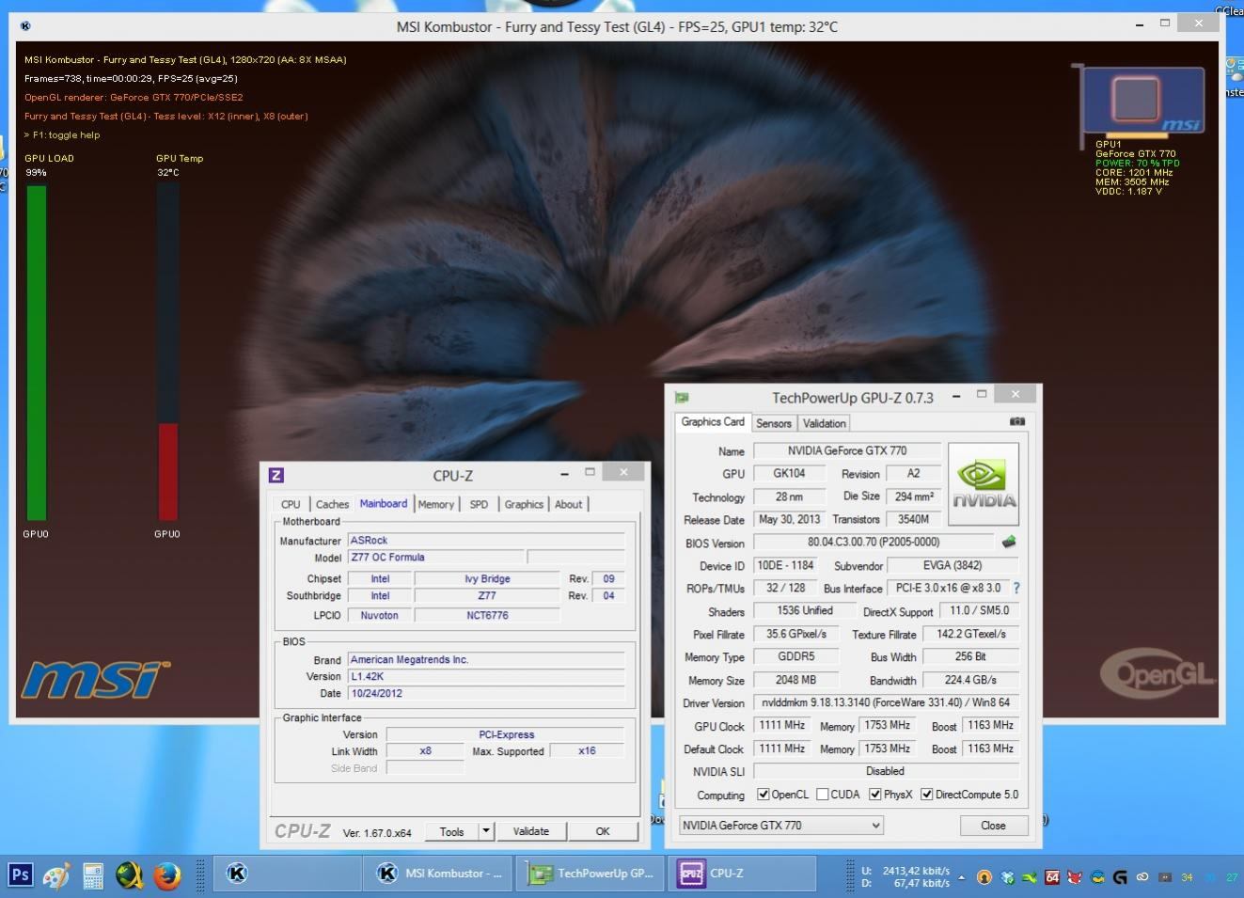Open Caches tab in CPU-Z
1244x898 pixels.
[x=332, y=505]
